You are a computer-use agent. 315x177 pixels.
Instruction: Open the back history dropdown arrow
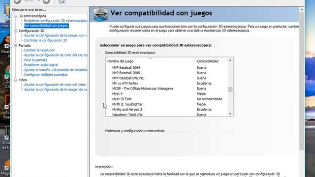pyautogui.click(x=39, y=1)
